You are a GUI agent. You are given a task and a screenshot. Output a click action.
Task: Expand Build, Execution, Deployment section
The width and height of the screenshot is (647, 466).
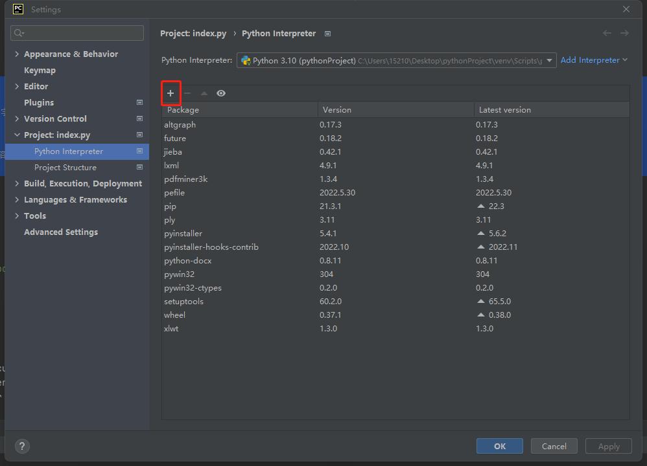[x=17, y=183]
